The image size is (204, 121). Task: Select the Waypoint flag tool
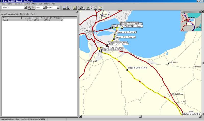click(88, 8)
